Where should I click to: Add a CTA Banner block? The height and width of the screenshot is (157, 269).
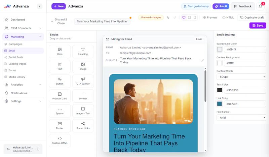click(83, 81)
